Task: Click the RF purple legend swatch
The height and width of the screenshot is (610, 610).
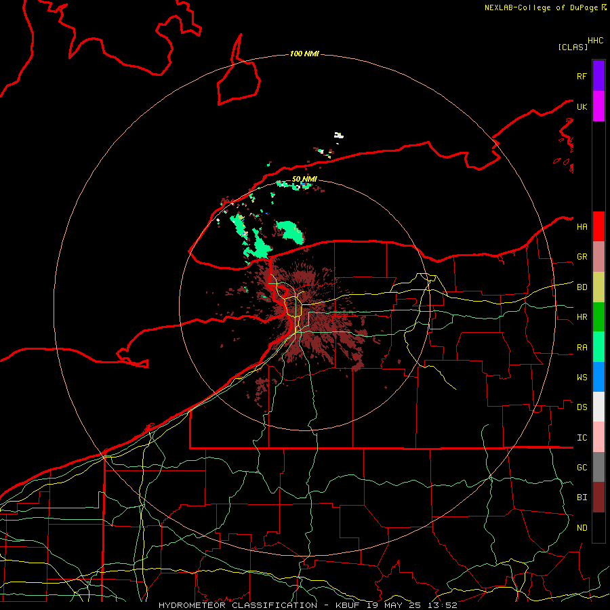Action: (x=598, y=76)
